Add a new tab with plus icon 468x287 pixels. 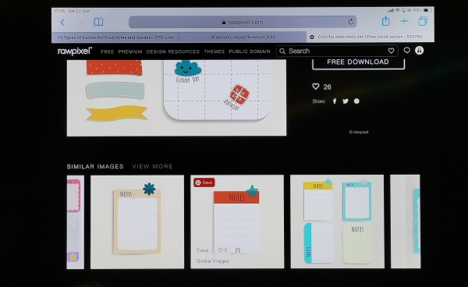[404, 21]
